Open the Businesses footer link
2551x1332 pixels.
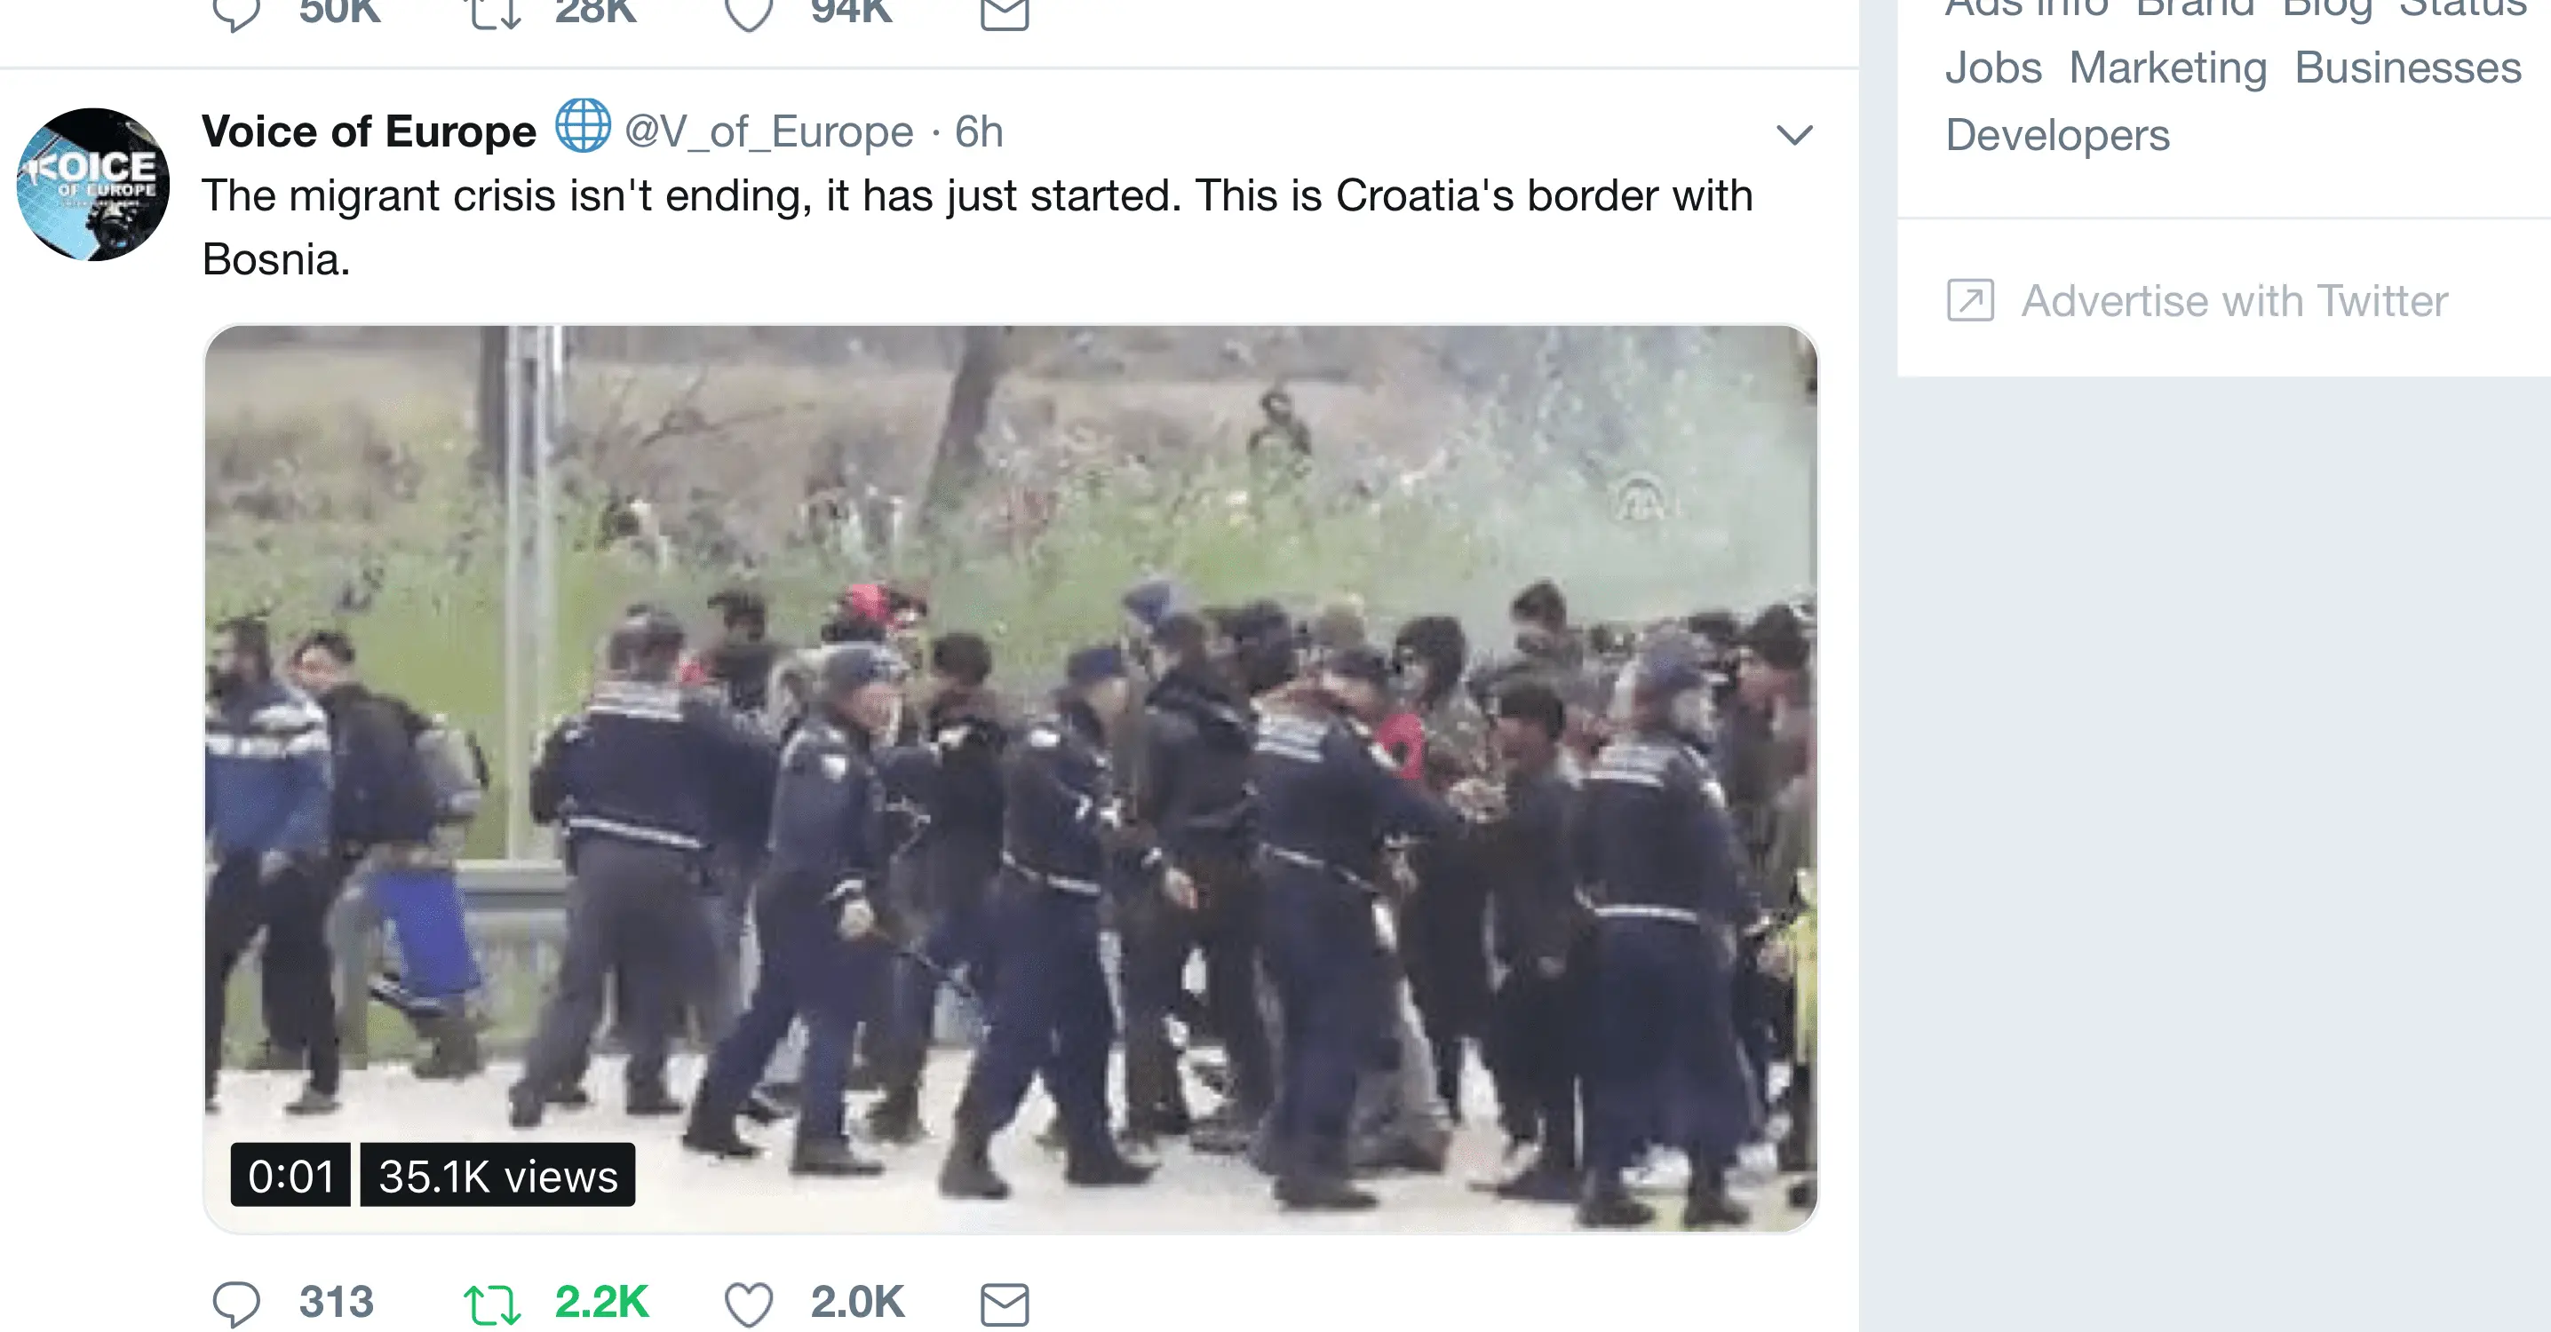2407,68
